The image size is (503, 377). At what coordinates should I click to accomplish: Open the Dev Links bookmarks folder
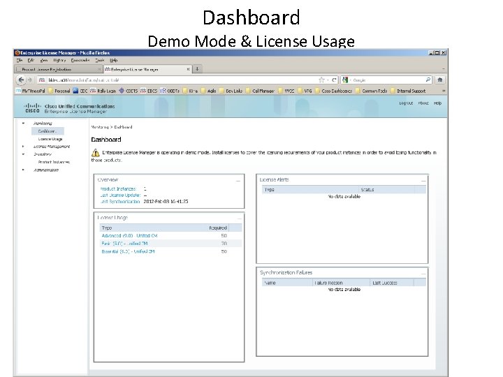pyautogui.click(x=231, y=91)
